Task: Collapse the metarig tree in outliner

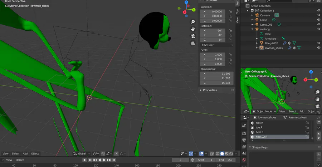Action: pos(252,29)
